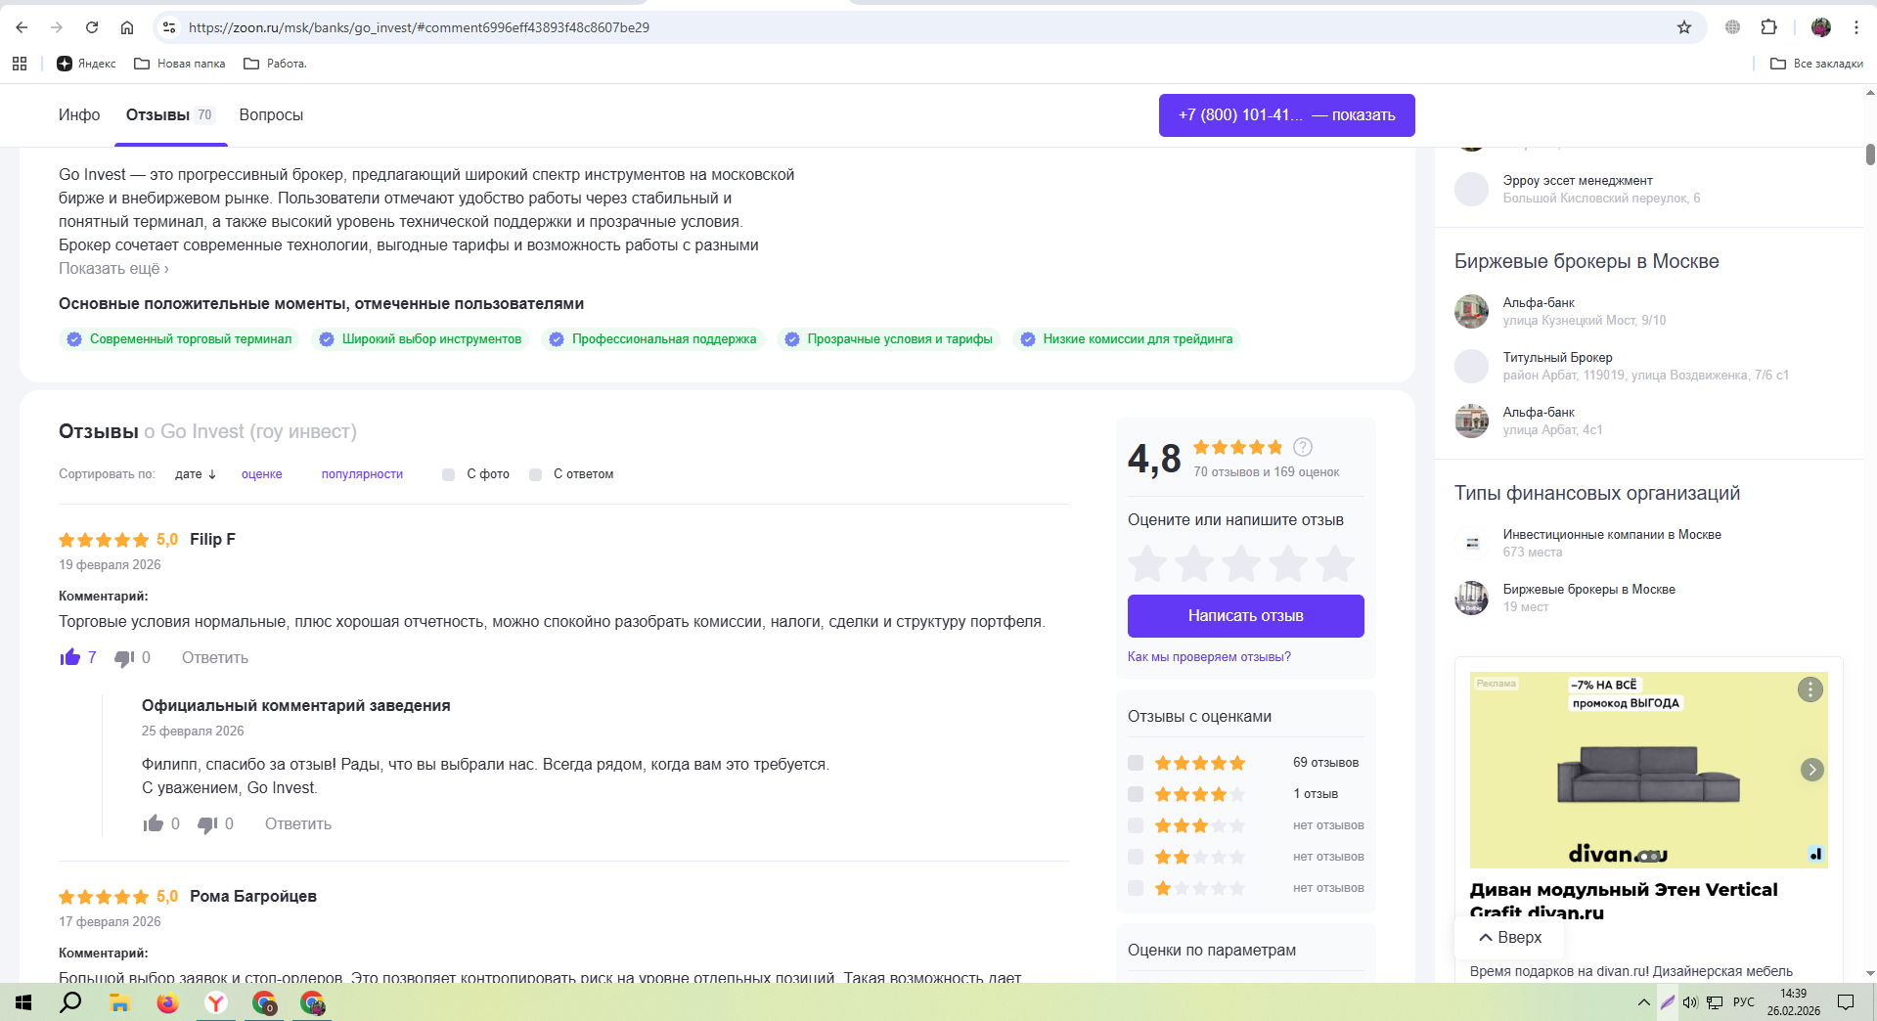Rate Go Invest with one star
This screenshot has height=1021, width=1877.
click(1147, 564)
